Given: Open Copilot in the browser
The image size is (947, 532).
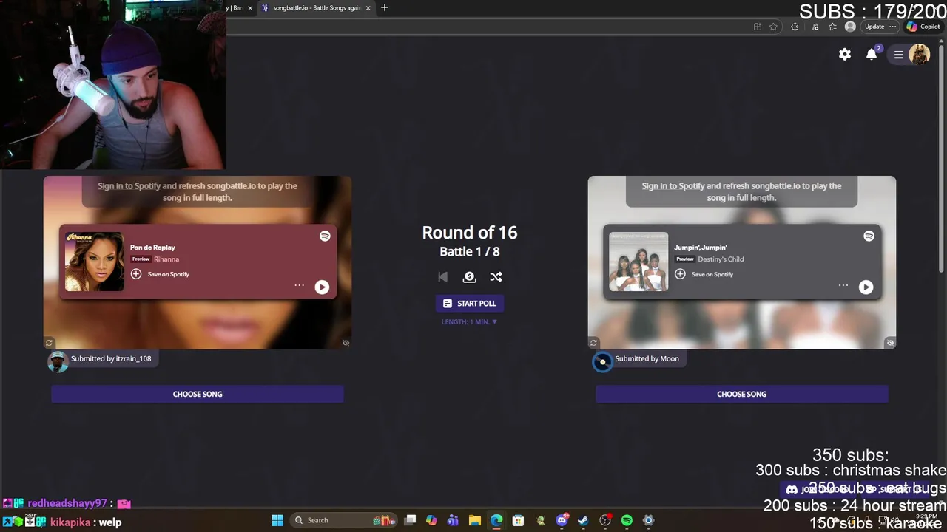Looking at the screenshot, I should pos(923,27).
